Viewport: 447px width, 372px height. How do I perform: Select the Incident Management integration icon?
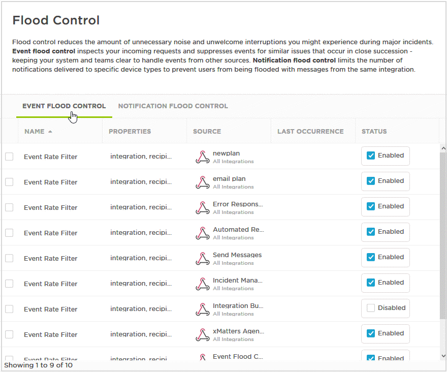pos(203,284)
